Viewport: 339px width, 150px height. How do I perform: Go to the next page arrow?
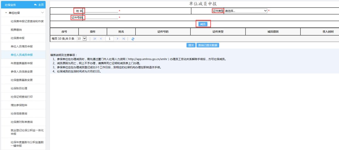(x=118, y=39)
